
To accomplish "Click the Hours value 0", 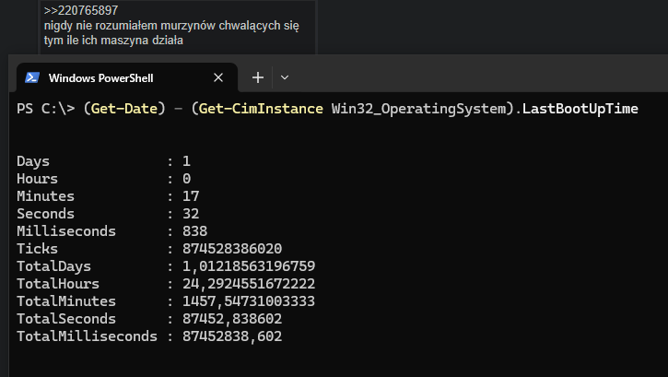I will pyautogui.click(x=187, y=179).
